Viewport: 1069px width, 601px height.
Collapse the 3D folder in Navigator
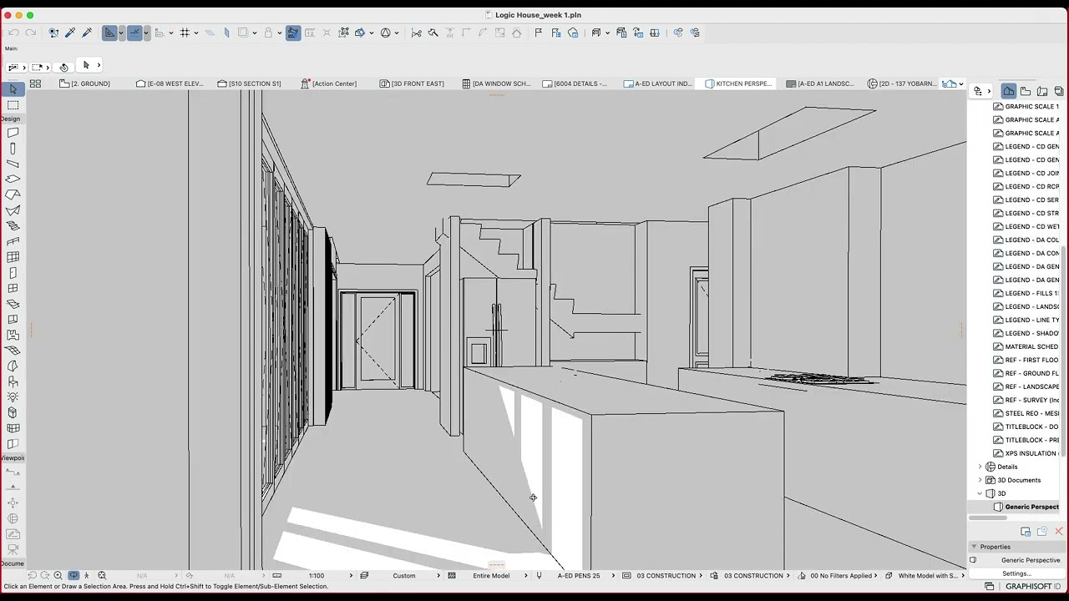(x=980, y=493)
